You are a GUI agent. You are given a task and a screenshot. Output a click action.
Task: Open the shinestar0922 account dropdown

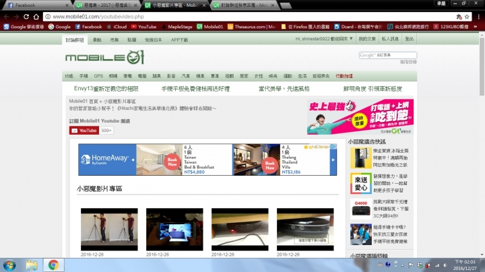click(x=324, y=39)
